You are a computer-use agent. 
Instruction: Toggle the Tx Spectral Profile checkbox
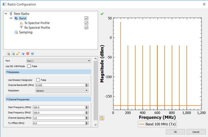(x=86, y=23)
